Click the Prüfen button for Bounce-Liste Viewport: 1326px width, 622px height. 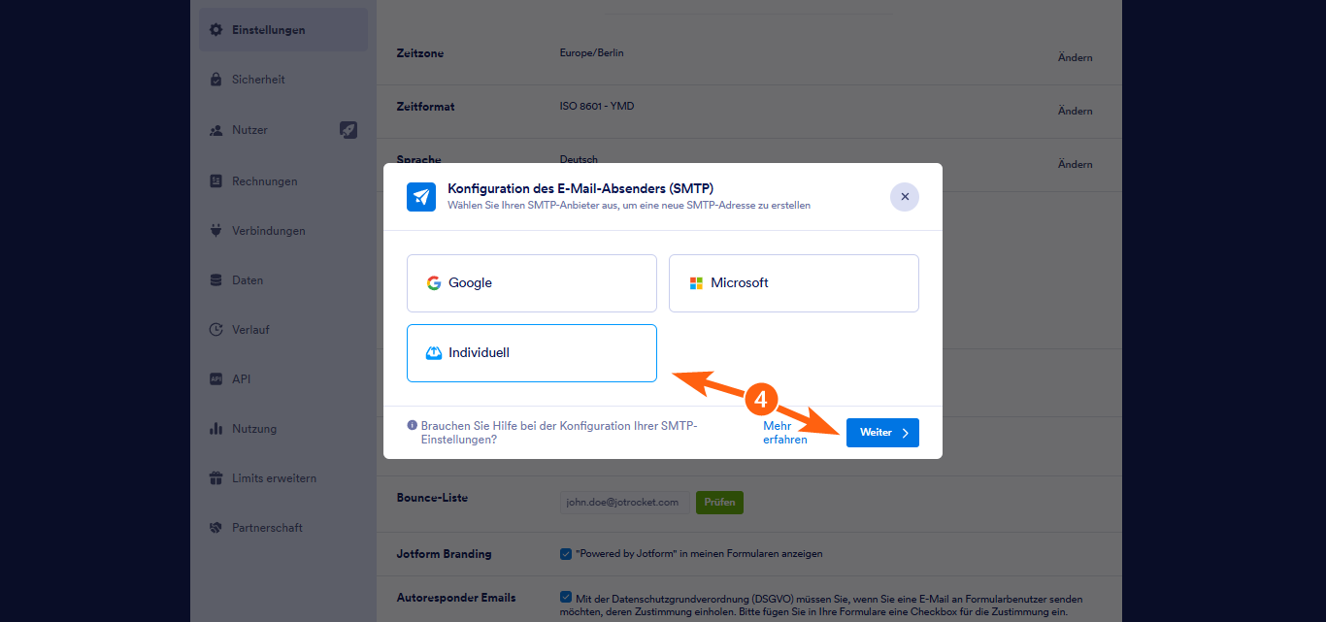point(719,503)
